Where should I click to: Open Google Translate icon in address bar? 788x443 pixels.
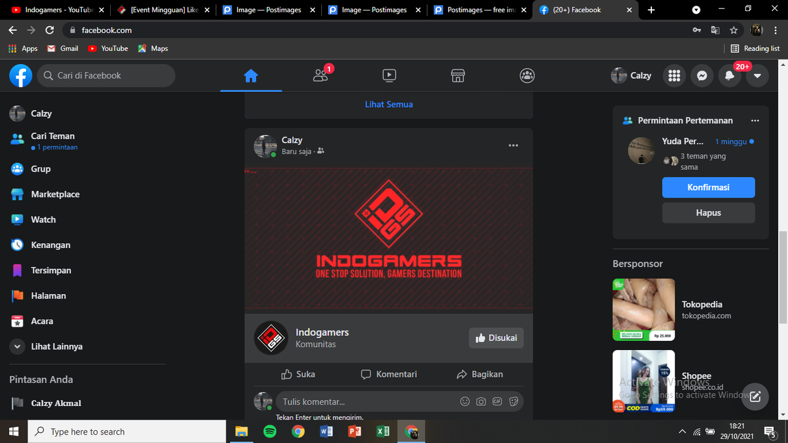[x=715, y=30]
